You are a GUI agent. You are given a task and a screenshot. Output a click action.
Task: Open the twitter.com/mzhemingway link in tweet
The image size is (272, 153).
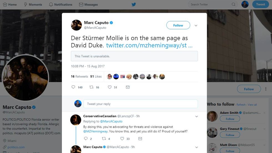click(x=149, y=45)
